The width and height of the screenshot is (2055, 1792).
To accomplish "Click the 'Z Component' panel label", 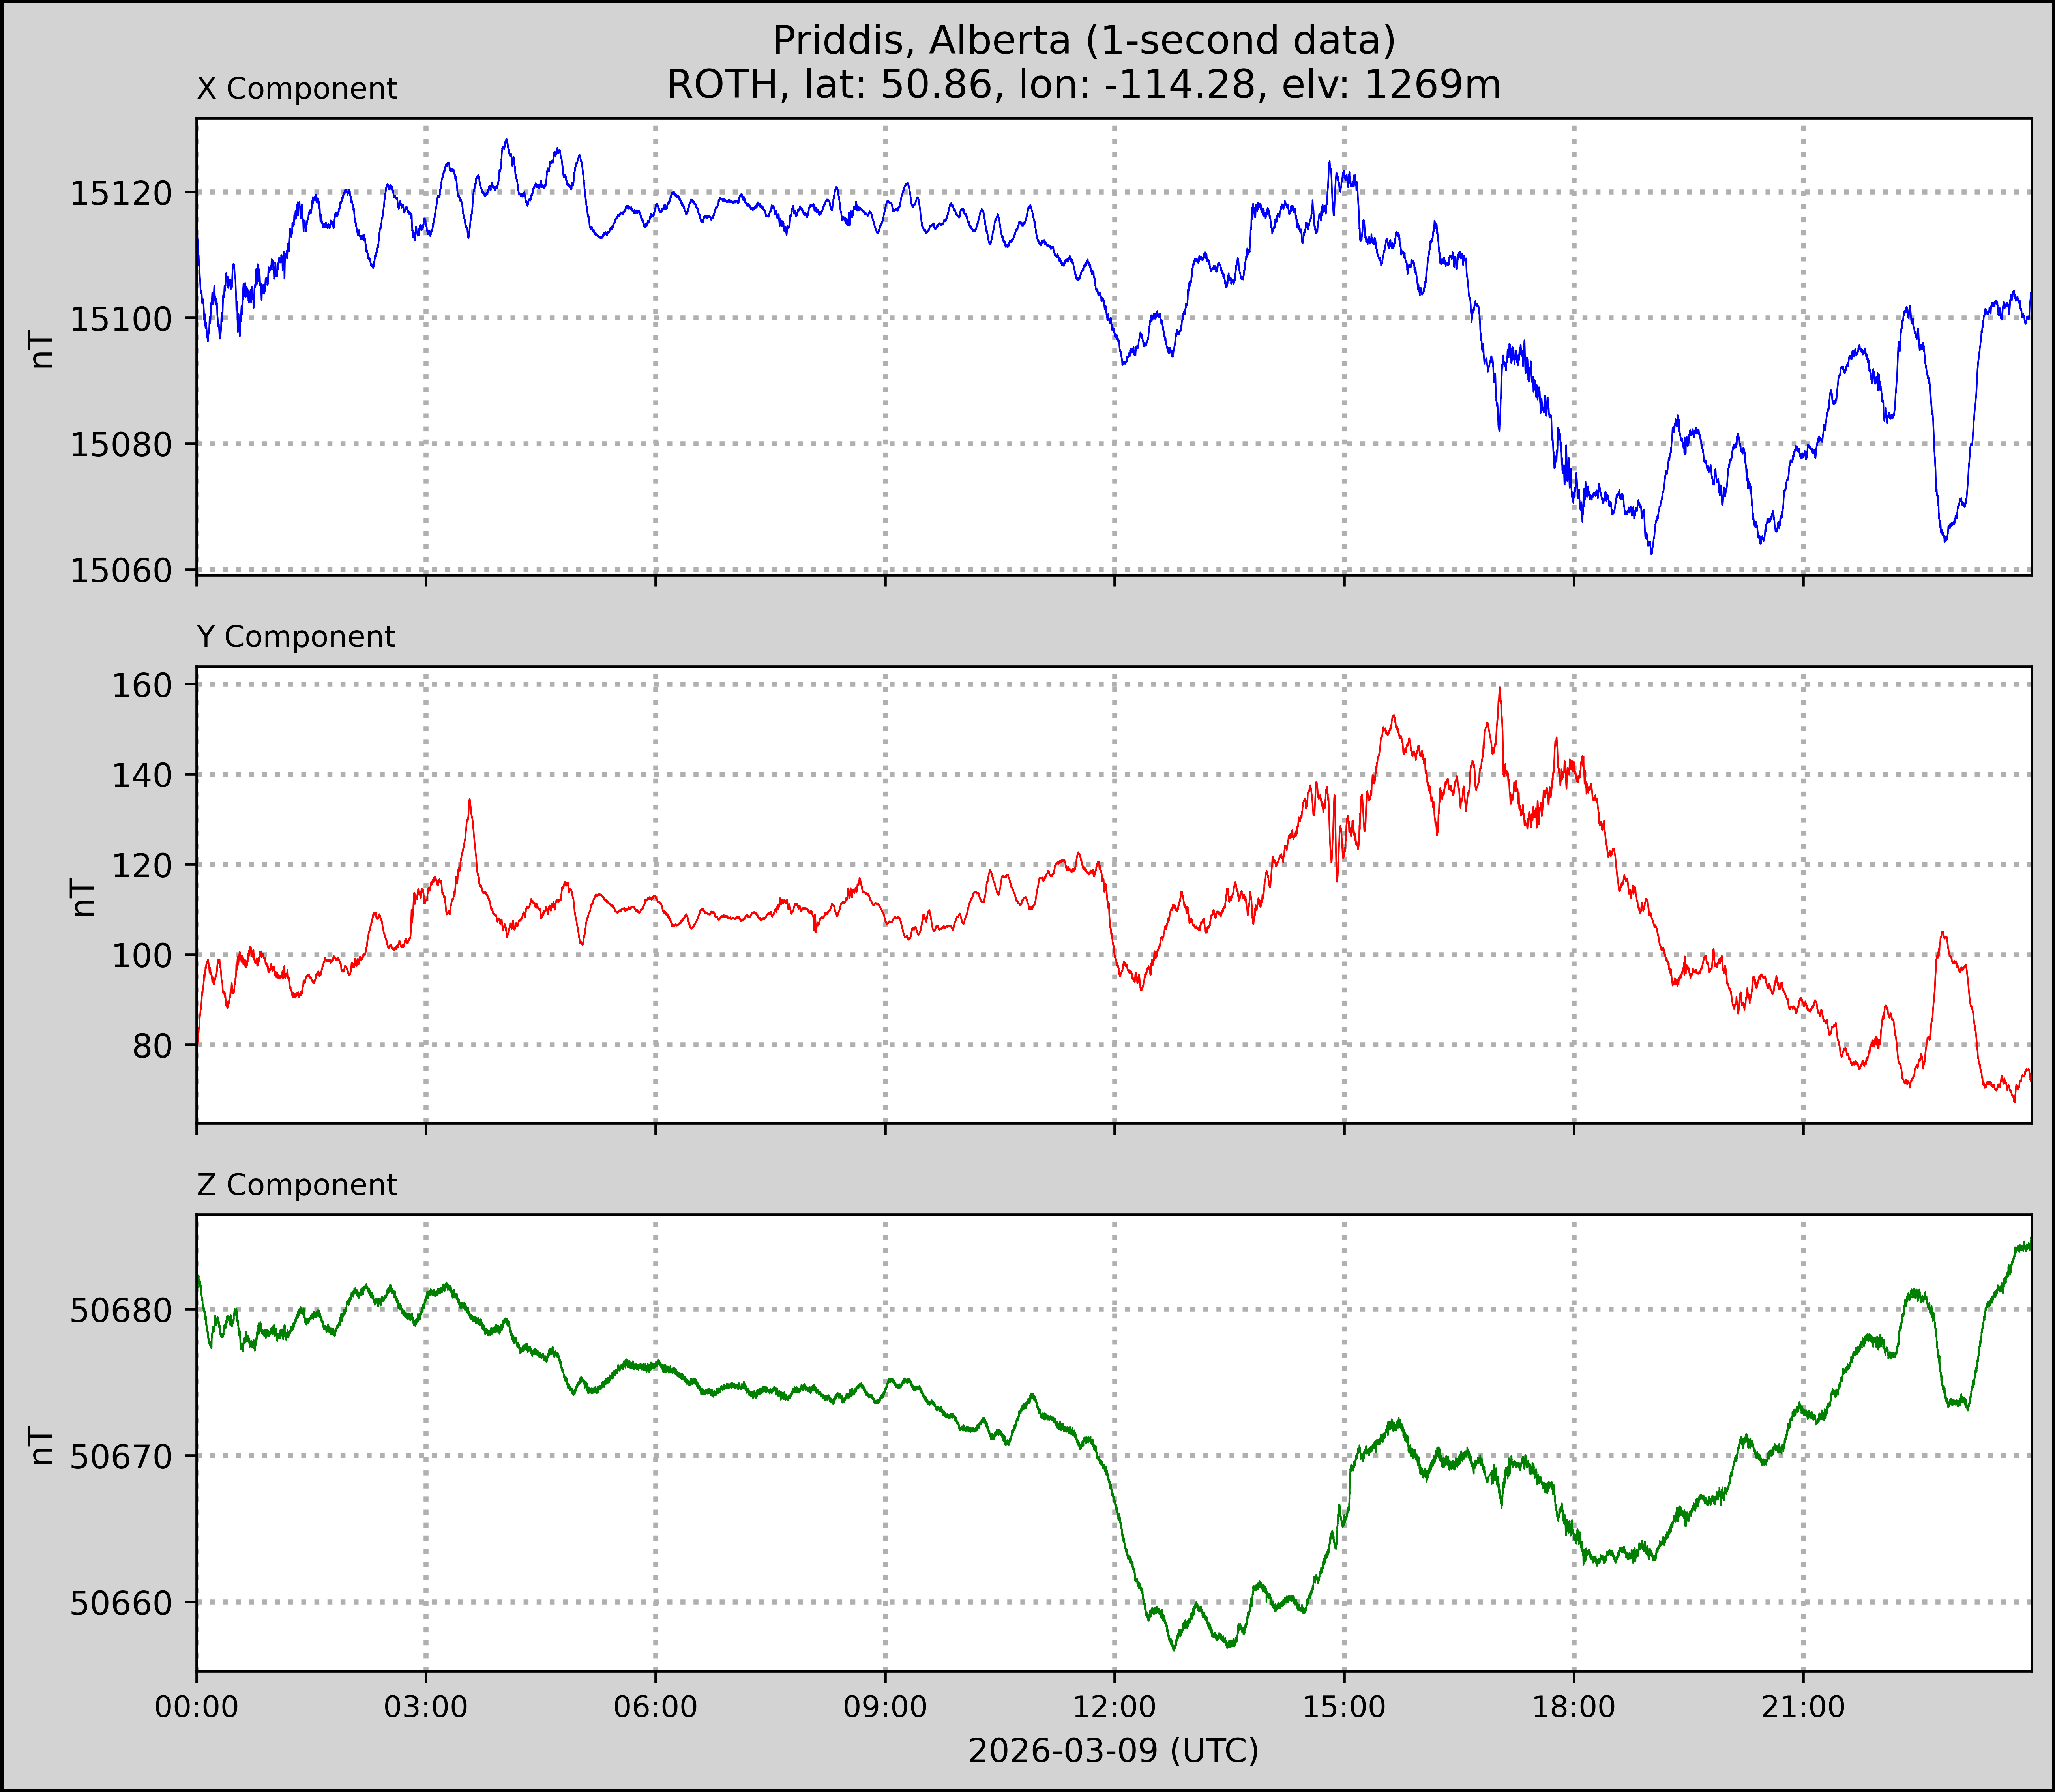I will [297, 1185].
